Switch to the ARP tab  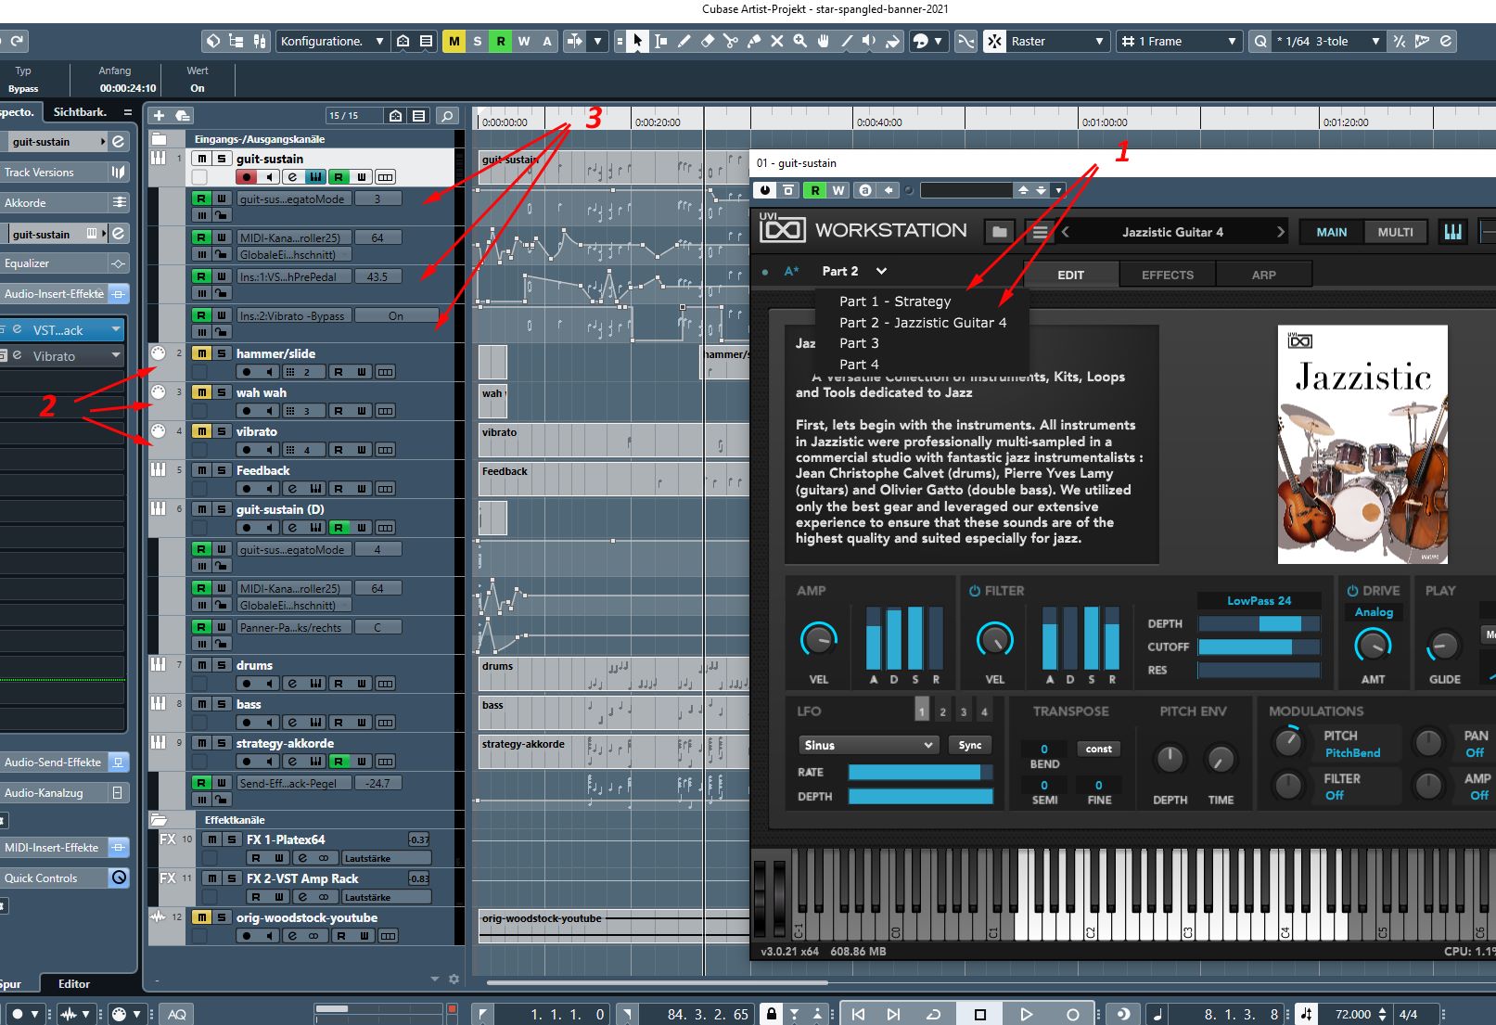[x=1263, y=275]
